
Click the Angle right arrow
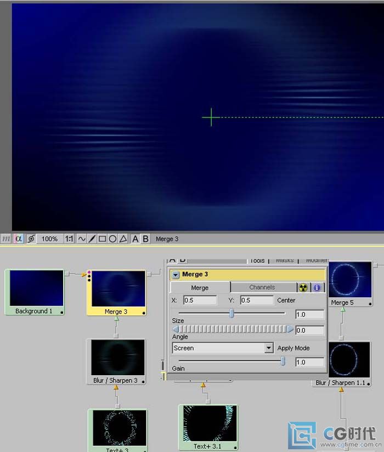[290, 329]
